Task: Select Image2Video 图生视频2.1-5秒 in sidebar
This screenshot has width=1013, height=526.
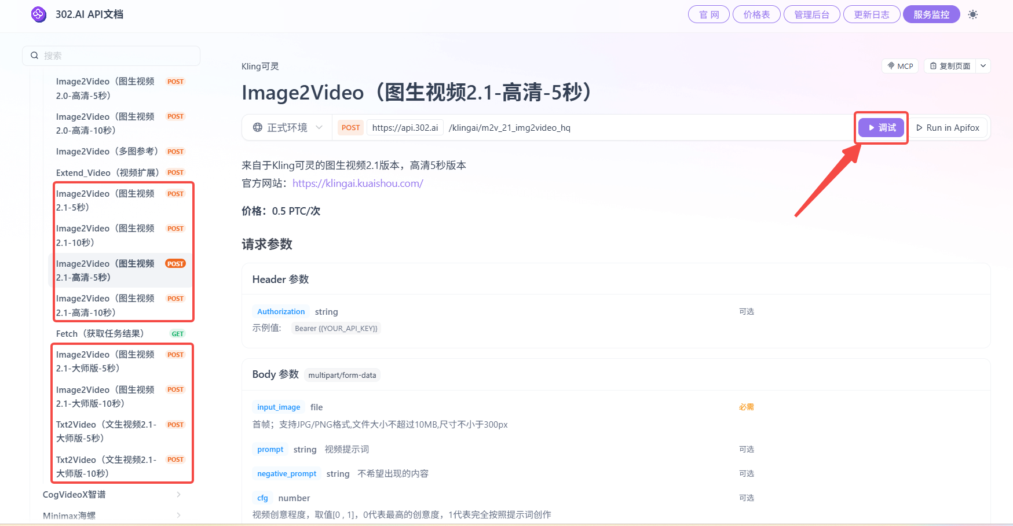Action: (x=121, y=200)
